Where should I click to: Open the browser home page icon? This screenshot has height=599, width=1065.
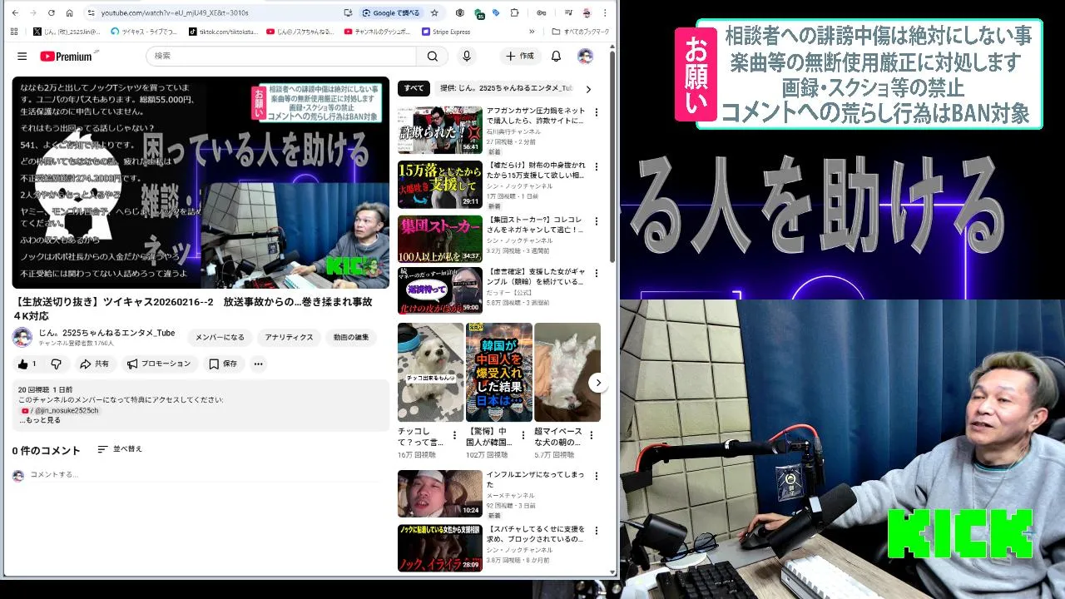[x=69, y=13]
